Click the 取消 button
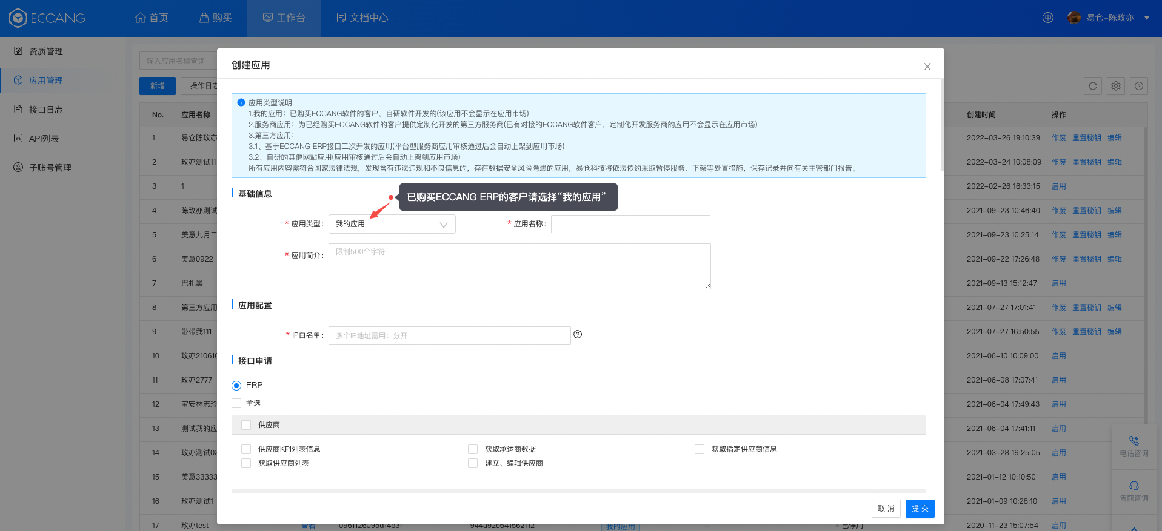The width and height of the screenshot is (1162, 531). [x=886, y=509]
